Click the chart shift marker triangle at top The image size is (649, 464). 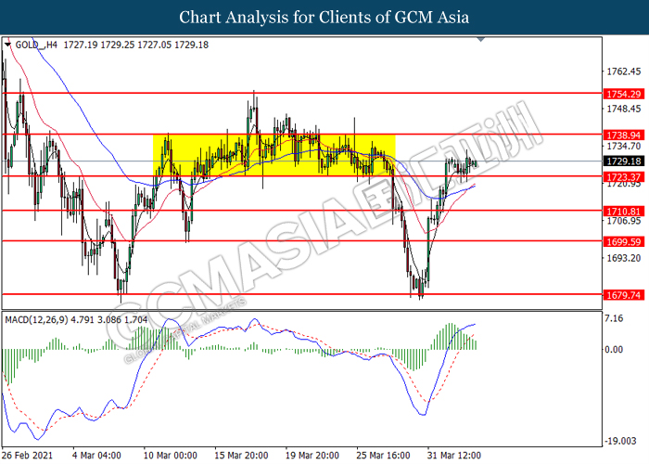pyautogui.click(x=480, y=39)
